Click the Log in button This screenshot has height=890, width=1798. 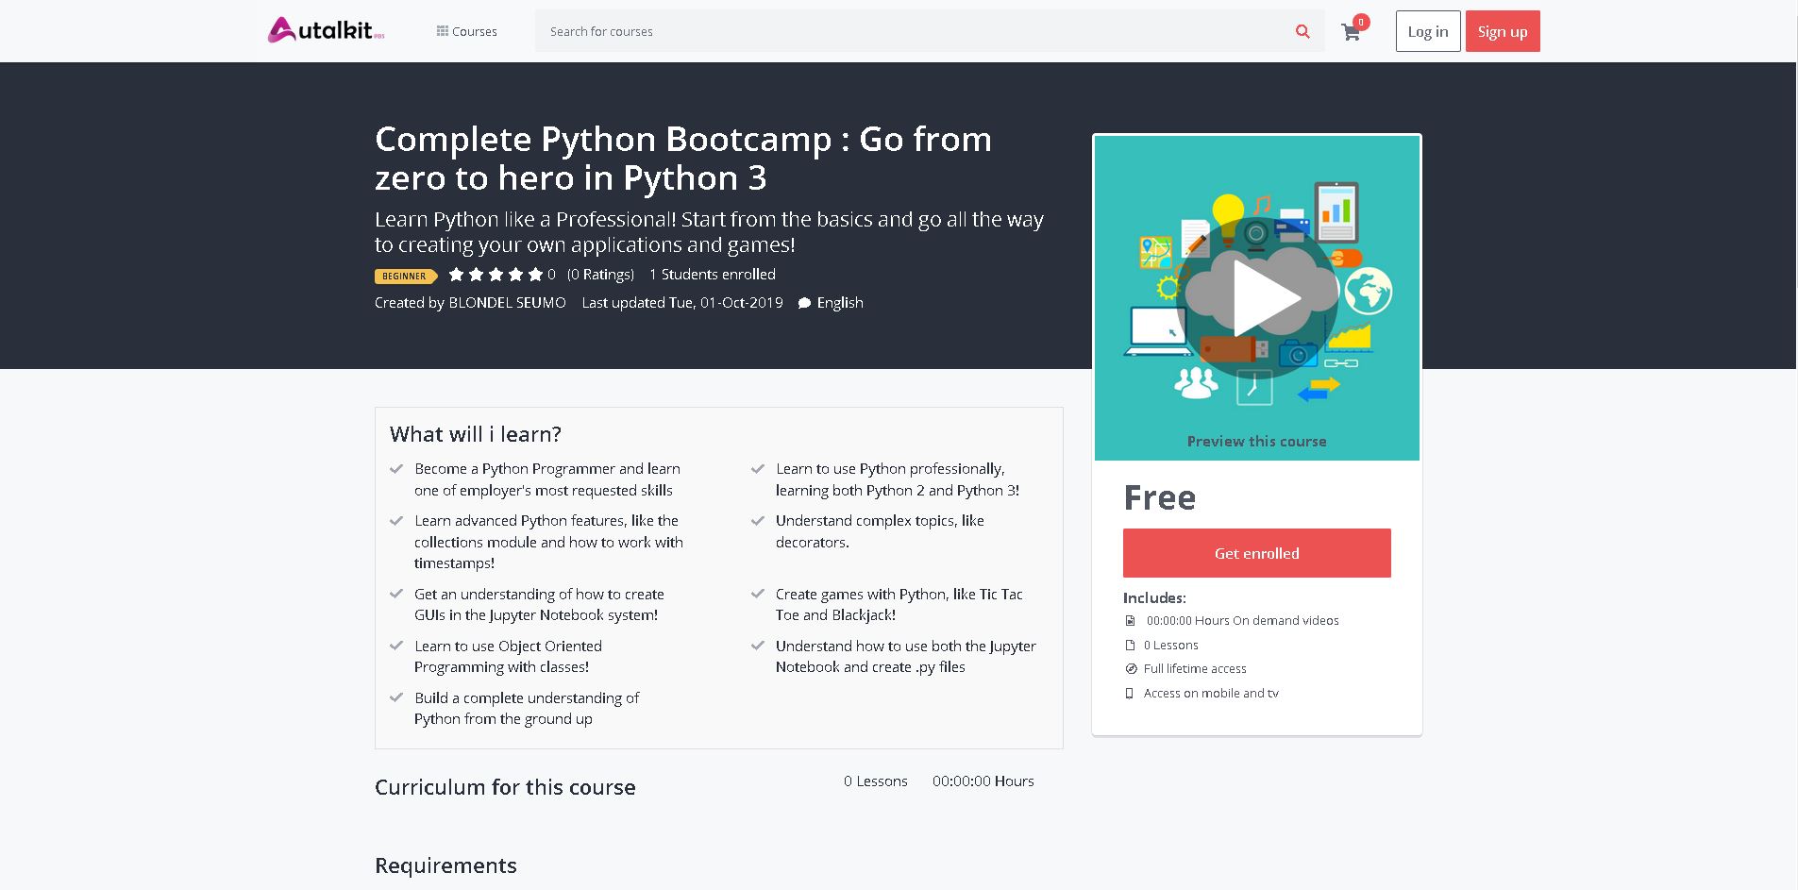point(1427,31)
